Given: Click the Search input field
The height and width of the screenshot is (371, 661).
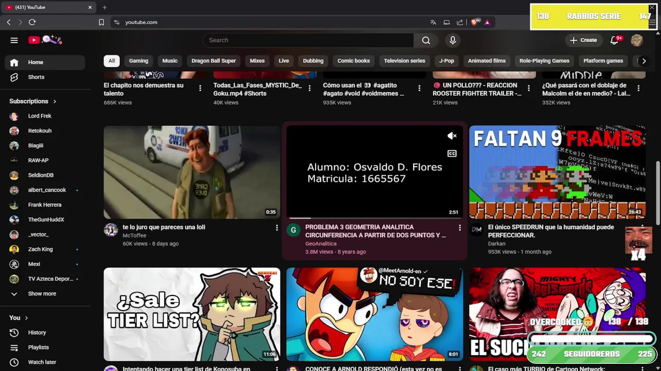Looking at the screenshot, I should (x=308, y=40).
